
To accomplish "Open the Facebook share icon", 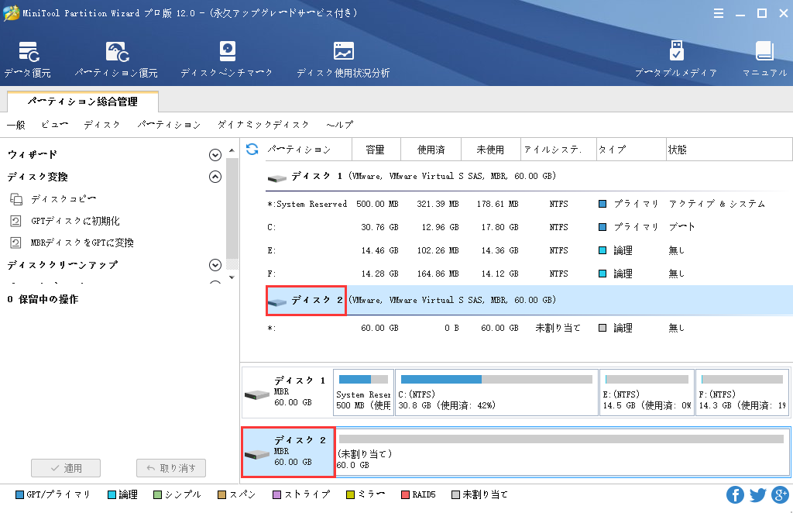I will [735, 494].
